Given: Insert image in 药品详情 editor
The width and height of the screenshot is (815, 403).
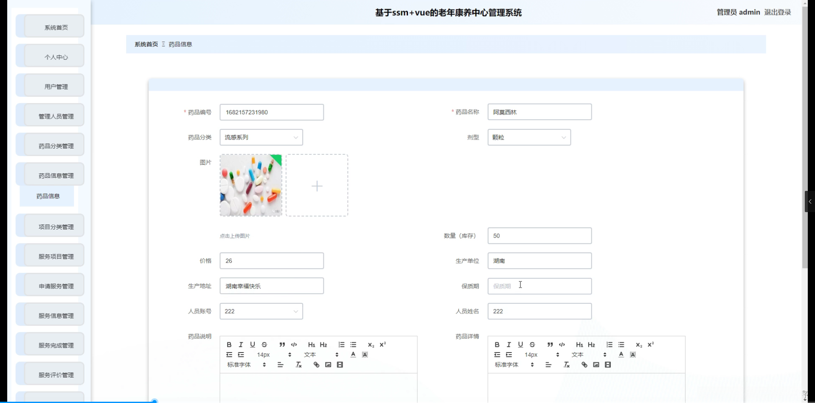Looking at the screenshot, I should pos(596,365).
